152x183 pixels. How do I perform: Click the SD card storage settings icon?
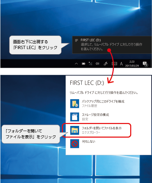click(x=75, y=117)
